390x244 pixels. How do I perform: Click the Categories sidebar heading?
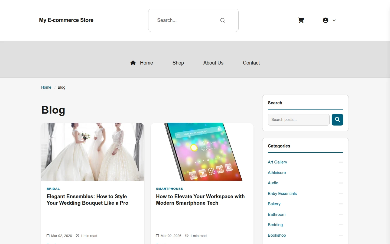(279, 146)
